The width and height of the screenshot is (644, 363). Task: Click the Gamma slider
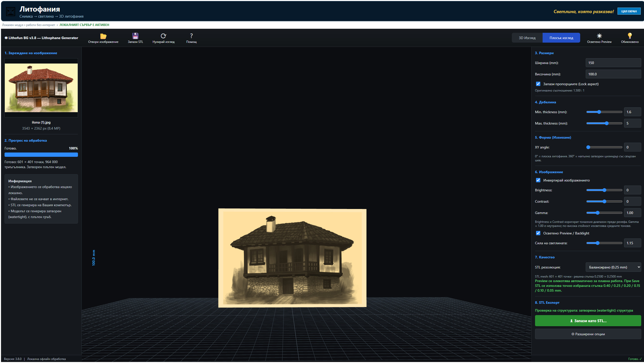604,213
